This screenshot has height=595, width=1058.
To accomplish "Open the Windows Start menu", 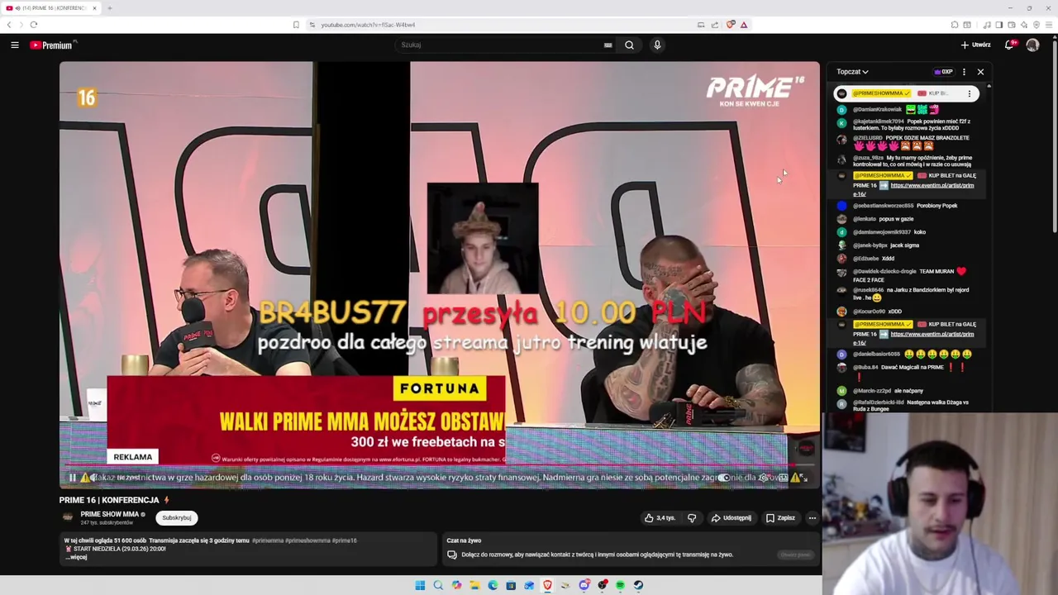I will [x=420, y=585].
